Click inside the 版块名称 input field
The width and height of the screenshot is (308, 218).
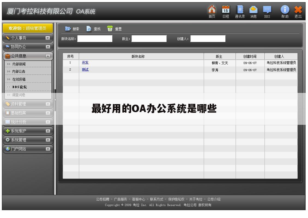click(95, 38)
